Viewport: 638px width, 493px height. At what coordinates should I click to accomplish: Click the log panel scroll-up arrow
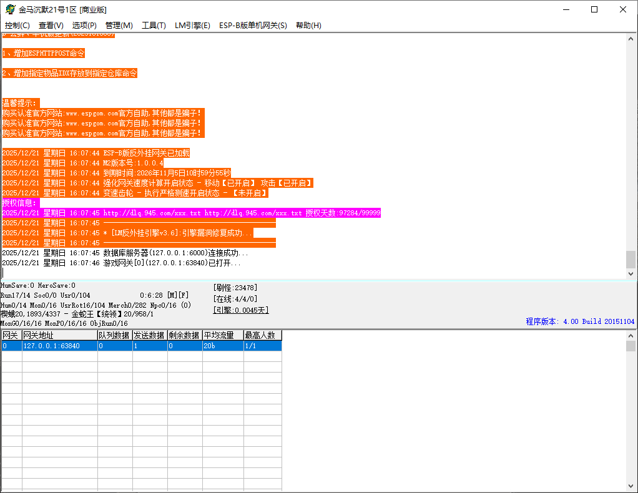coord(631,38)
